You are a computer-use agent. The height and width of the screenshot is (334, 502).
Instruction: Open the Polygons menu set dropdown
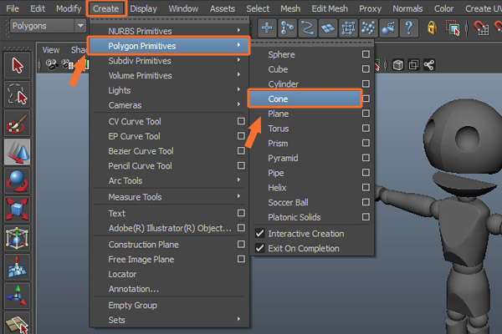tap(48, 26)
